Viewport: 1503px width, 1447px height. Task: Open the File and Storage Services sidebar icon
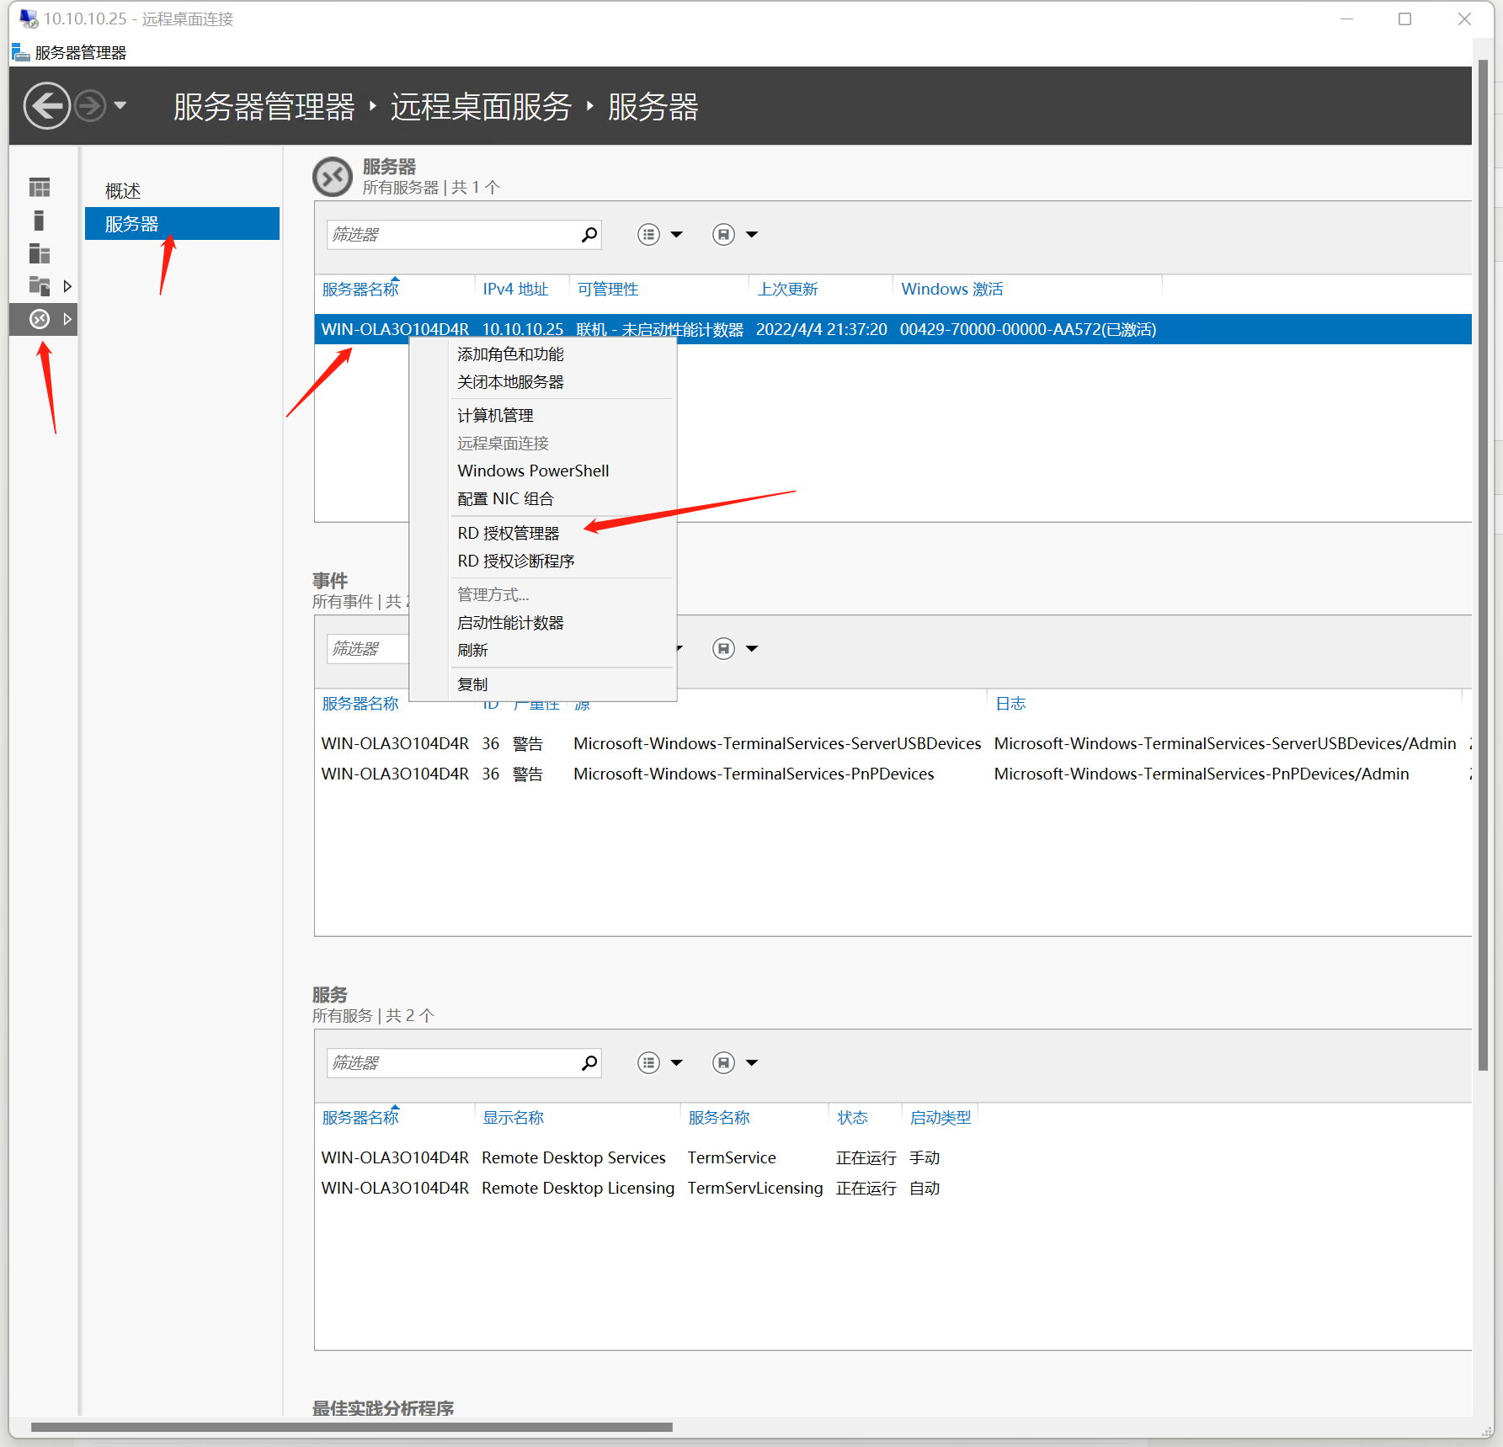point(40,286)
